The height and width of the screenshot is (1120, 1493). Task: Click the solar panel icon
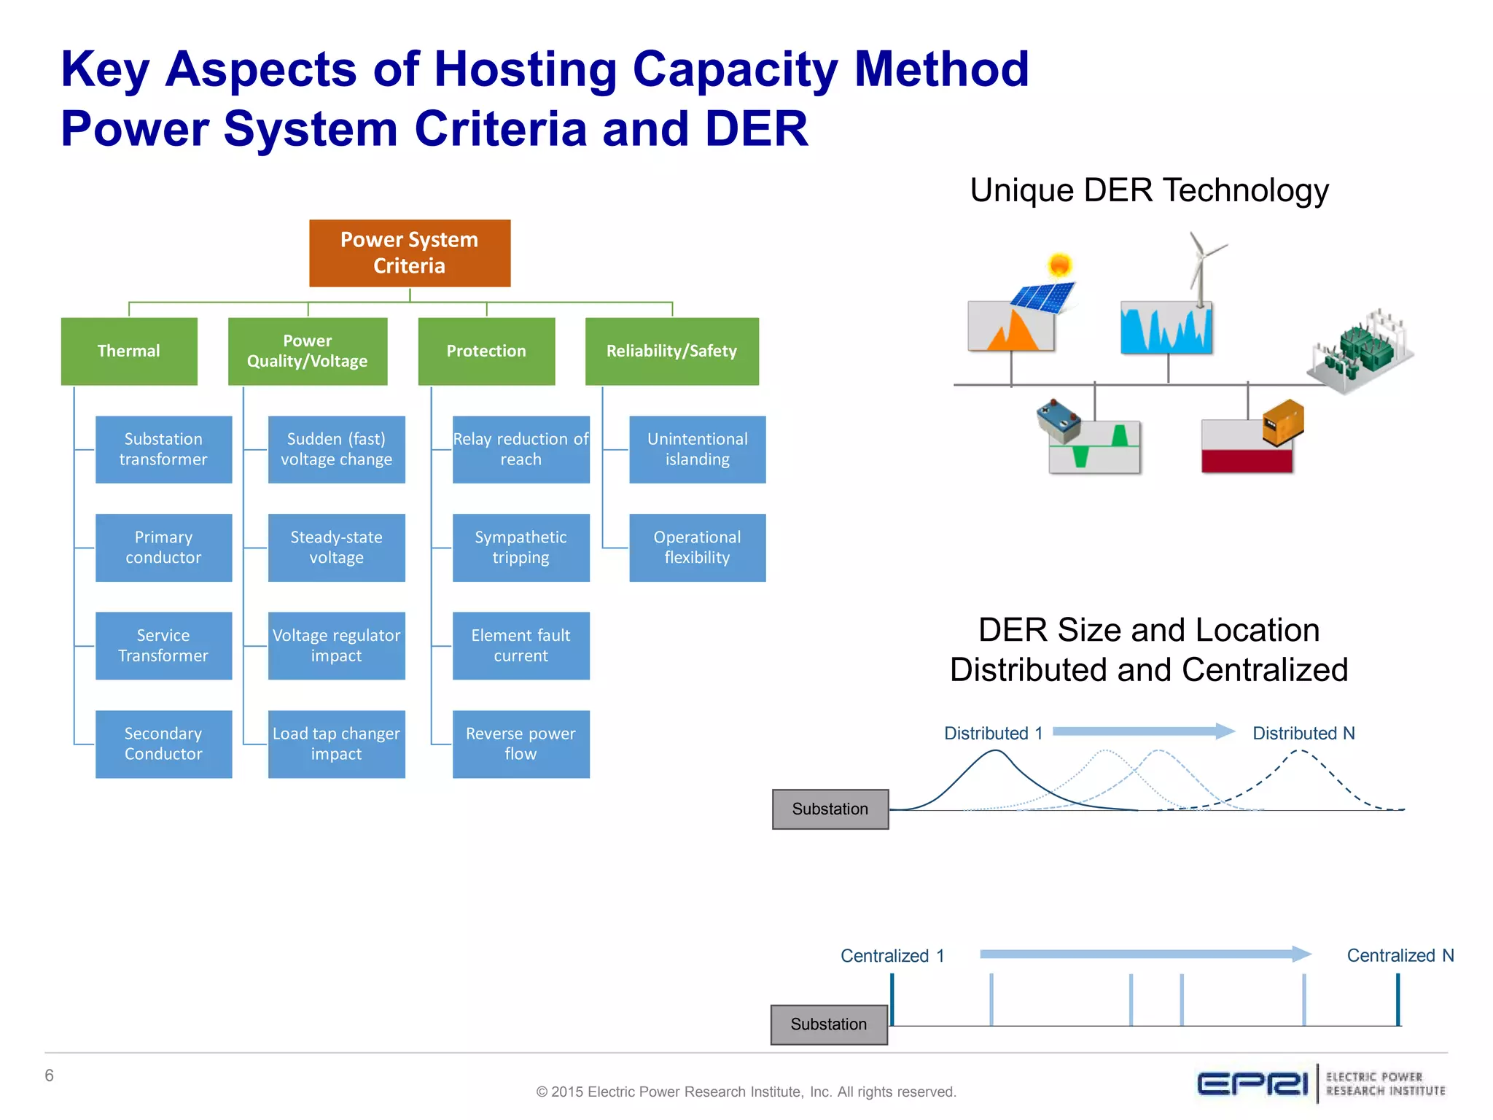click(1042, 295)
